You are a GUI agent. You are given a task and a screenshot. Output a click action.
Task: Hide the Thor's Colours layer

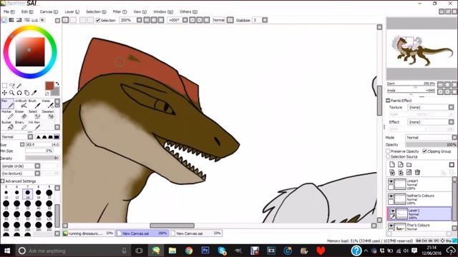(x=391, y=226)
